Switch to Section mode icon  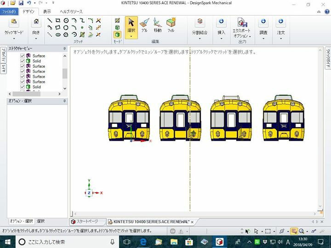(117, 28)
